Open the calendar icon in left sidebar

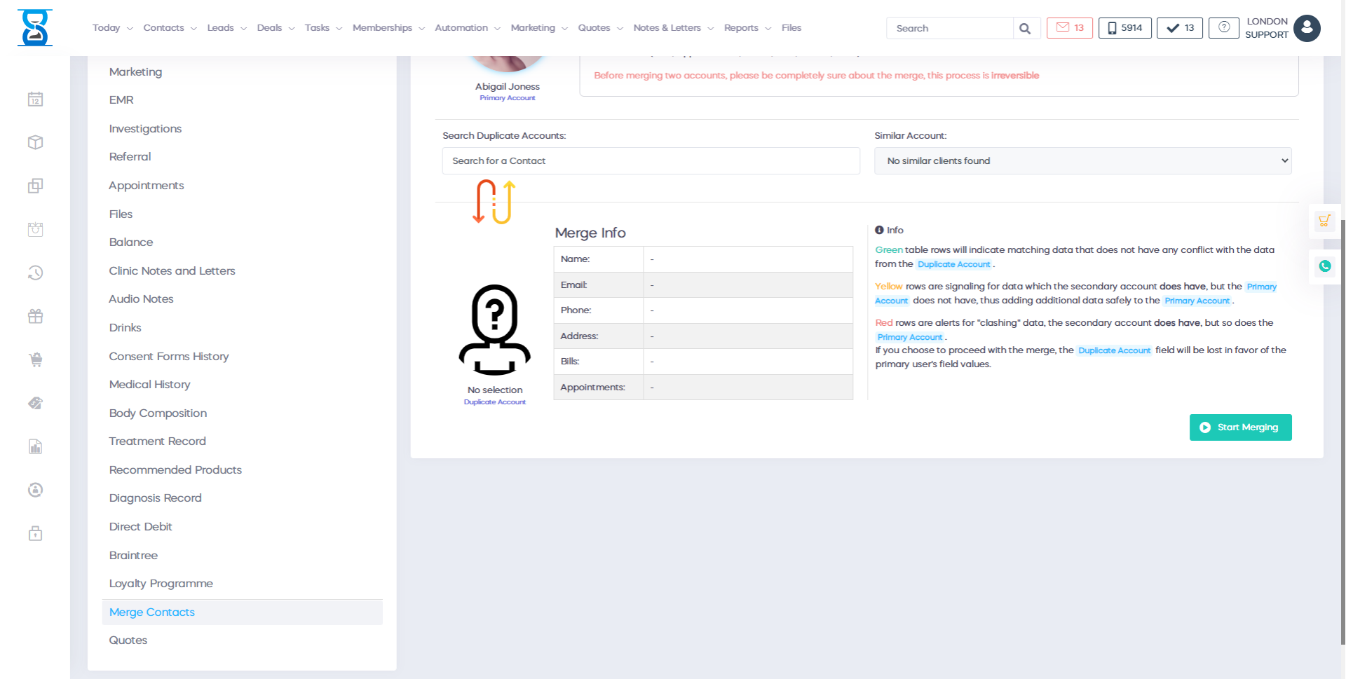pyautogui.click(x=35, y=99)
